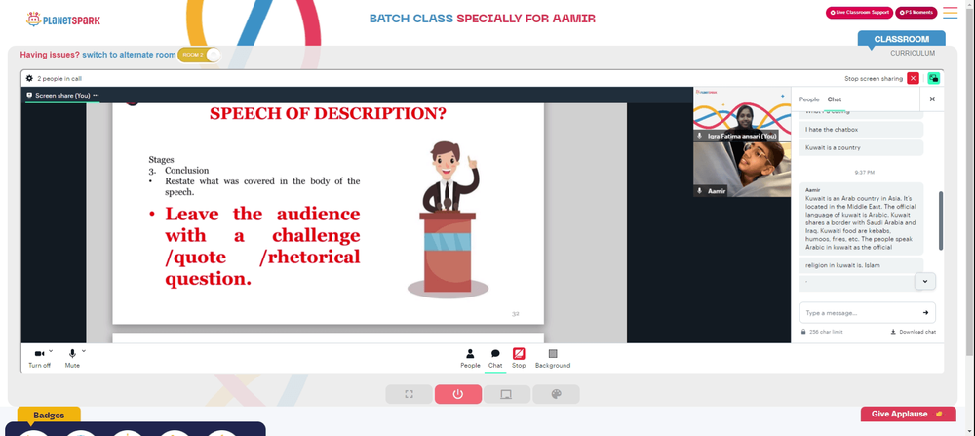The image size is (975, 436).
Task: Open the color palette icon button
Action: (556, 394)
